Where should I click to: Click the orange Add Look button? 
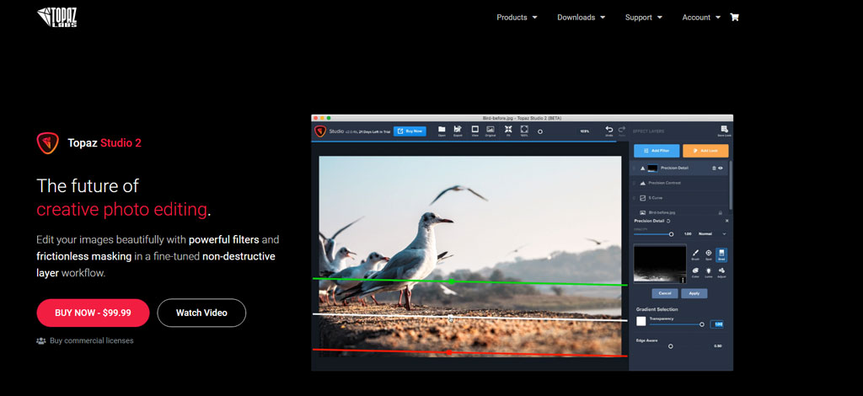point(705,151)
